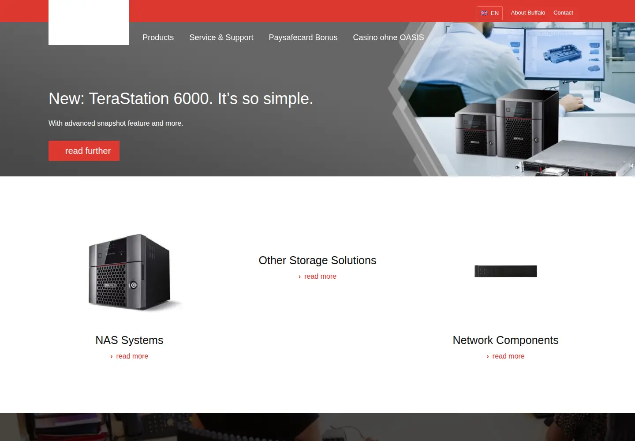Click read more under Network Components

click(505, 356)
